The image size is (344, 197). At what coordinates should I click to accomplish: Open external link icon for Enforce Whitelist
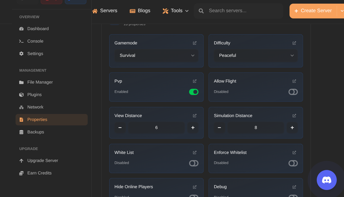pos(294,153)
